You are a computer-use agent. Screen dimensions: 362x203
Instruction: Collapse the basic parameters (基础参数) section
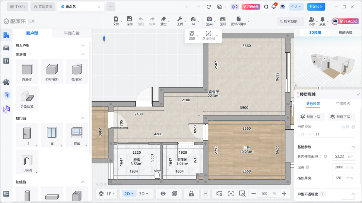pyautogui.click(x=353, y=147)
